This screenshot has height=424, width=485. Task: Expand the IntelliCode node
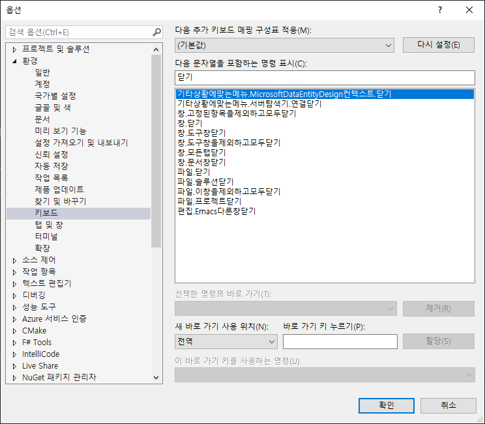(x=14, y=354)
